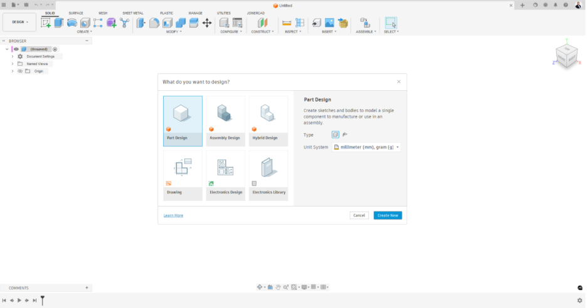Open the data panel grid icon

[4, 5]
